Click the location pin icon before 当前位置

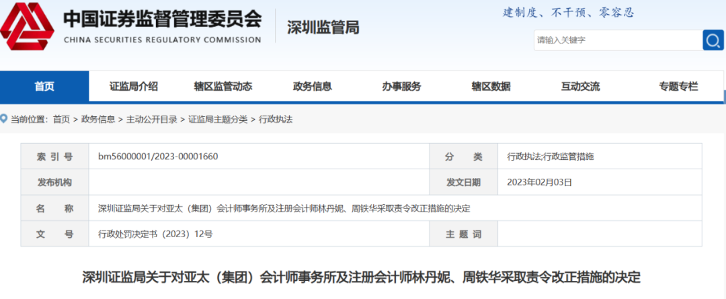pyautogui.click(x=4, y=120)
